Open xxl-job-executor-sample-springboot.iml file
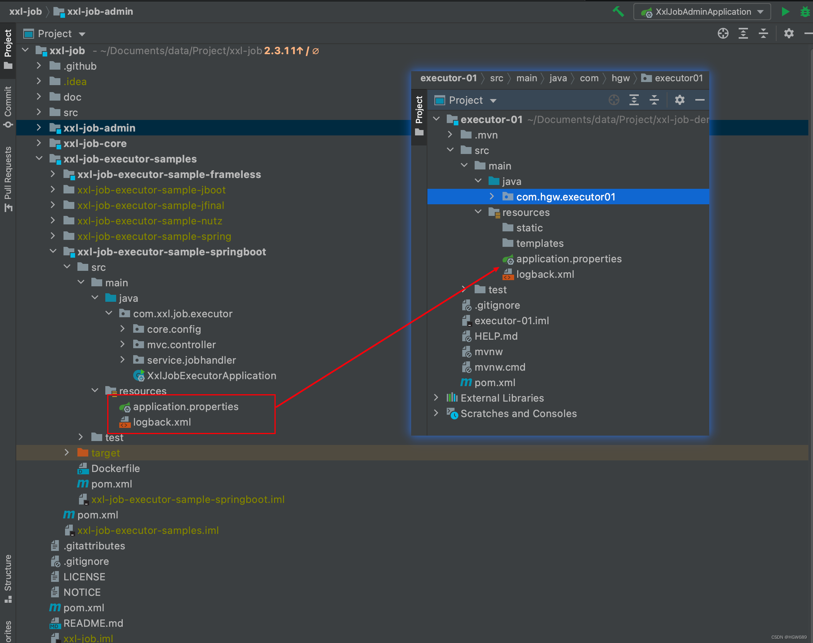 [188, 499]
